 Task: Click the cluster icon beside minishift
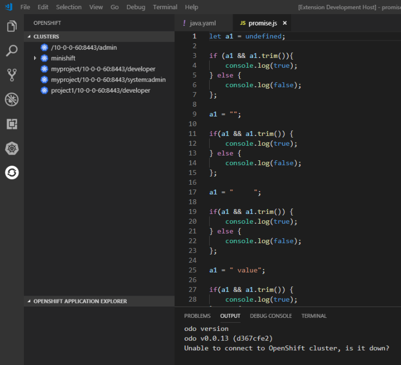(44, 58)
